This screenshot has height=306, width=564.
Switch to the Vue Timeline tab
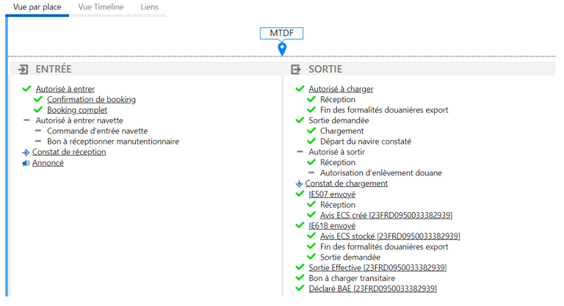(x=101, y=7)
